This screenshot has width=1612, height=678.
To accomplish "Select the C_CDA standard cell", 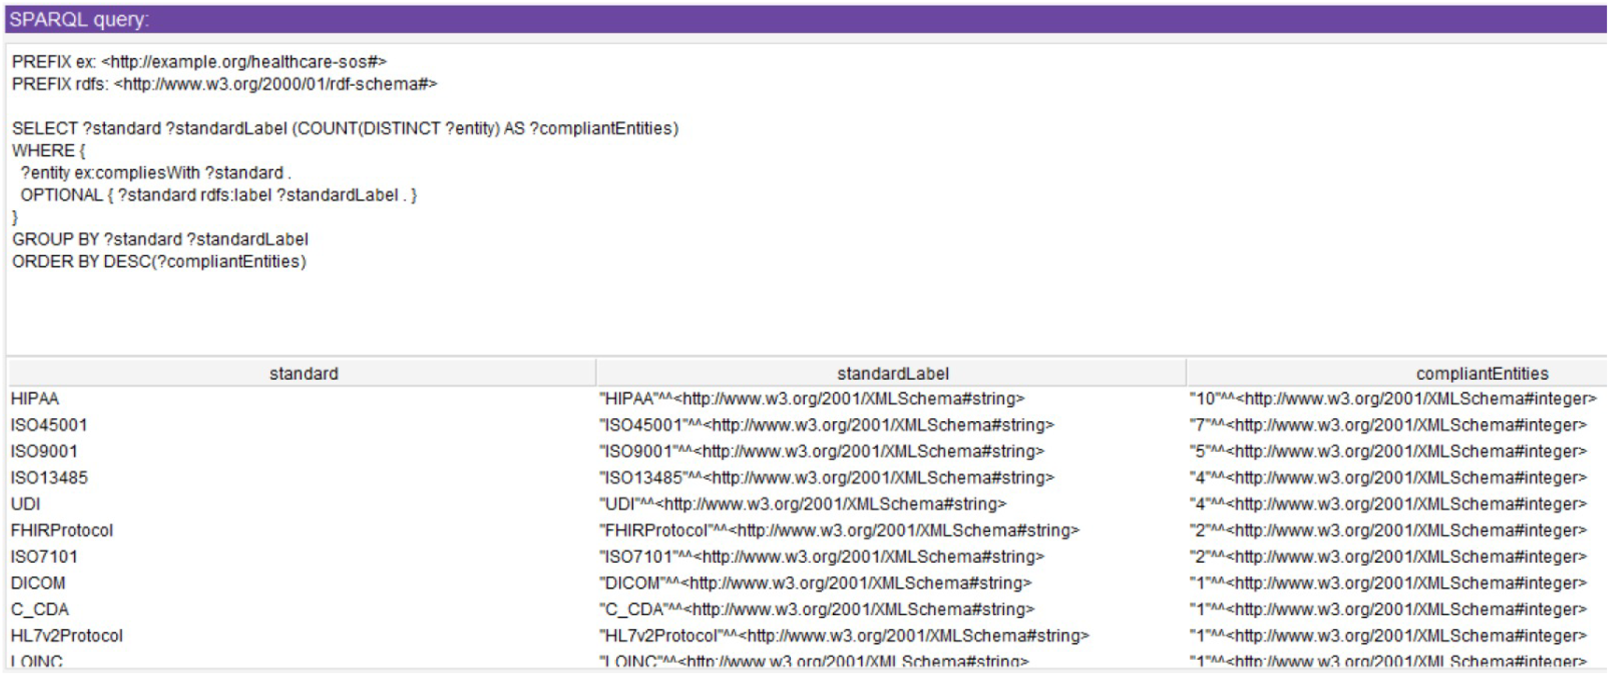I will point(39,609).
